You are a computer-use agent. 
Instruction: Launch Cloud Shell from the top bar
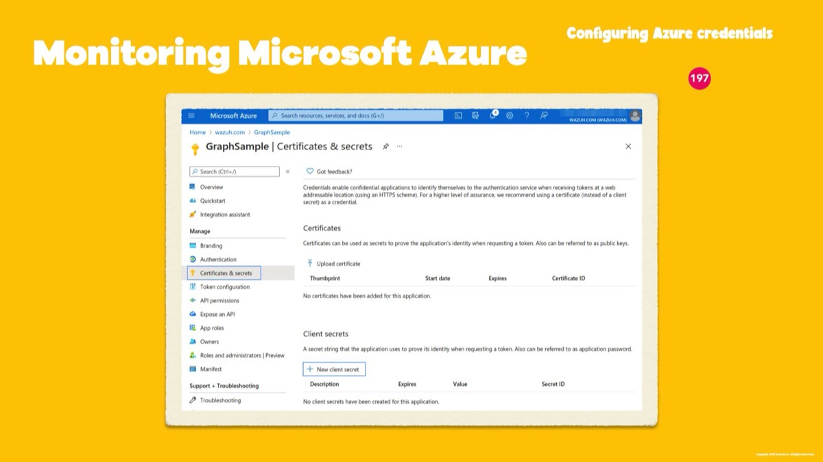point(458,116)
